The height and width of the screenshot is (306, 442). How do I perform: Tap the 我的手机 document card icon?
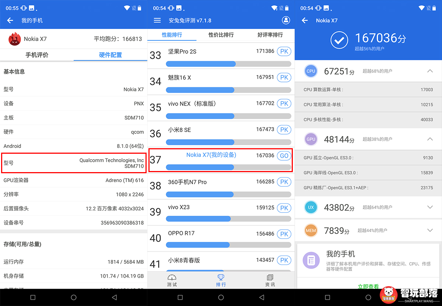(311, 261)
